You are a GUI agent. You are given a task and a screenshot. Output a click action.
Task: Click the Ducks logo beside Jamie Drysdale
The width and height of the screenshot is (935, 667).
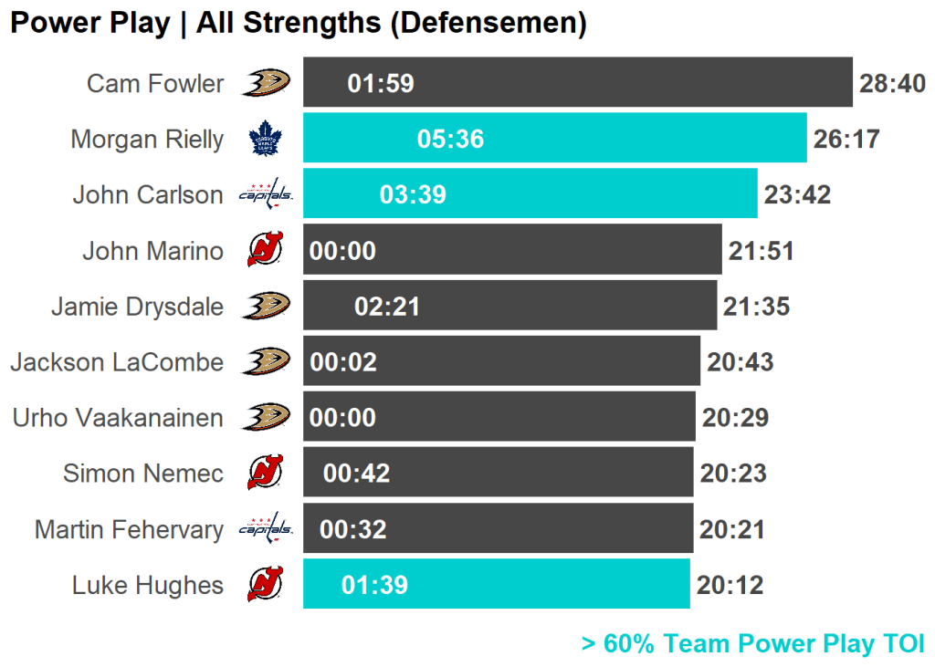pyautogui.click(x=266, y=306)
